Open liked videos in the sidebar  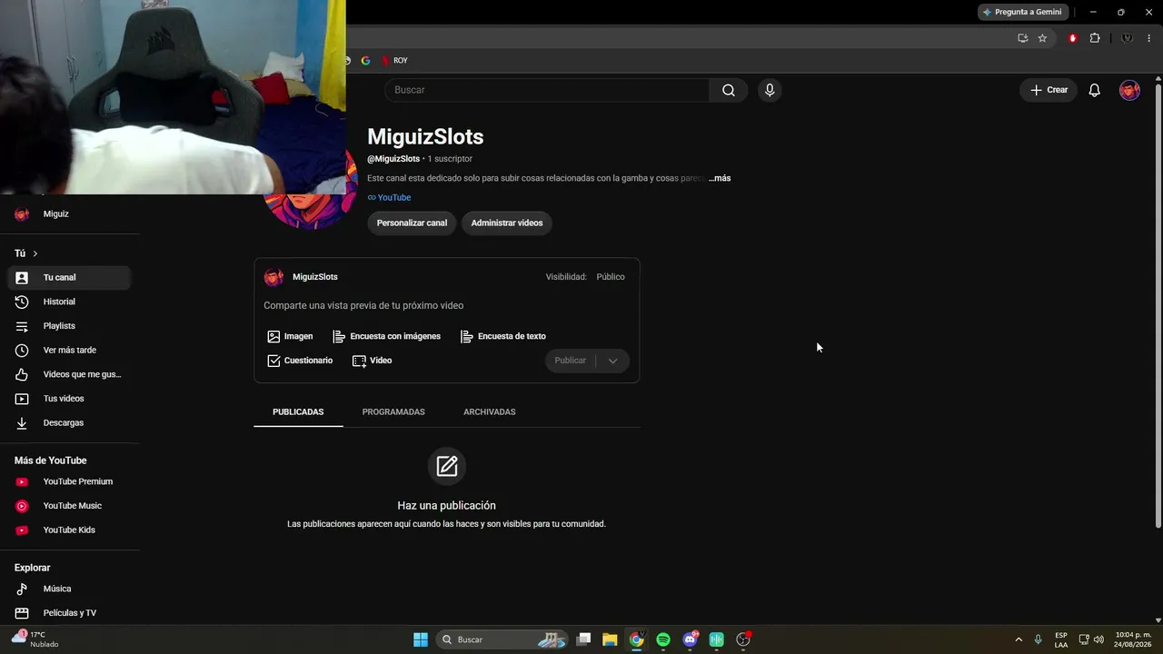(69, 374)
